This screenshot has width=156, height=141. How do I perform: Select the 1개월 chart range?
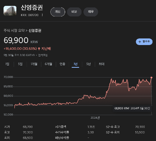[x=34, y=64]
